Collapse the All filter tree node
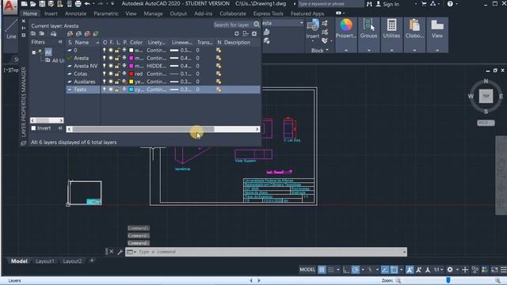507x285 pixels. click(x=33, y=52)
